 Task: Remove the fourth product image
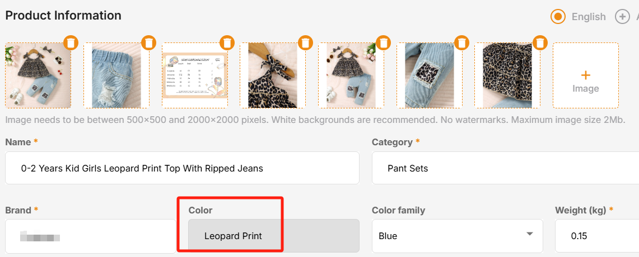click(x=305, y=42)
